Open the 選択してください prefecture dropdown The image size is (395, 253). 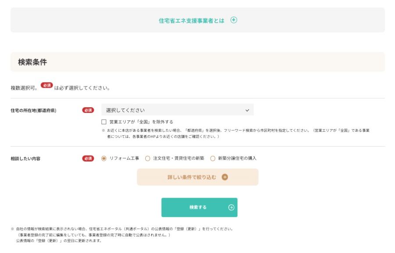click(177, 110)
